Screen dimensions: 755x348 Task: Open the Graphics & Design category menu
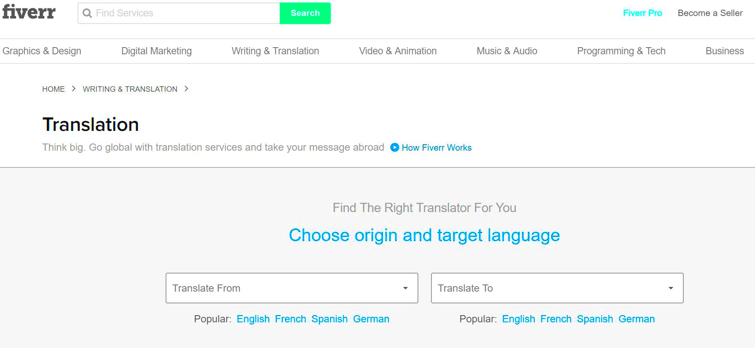click(x=42, y=51)
